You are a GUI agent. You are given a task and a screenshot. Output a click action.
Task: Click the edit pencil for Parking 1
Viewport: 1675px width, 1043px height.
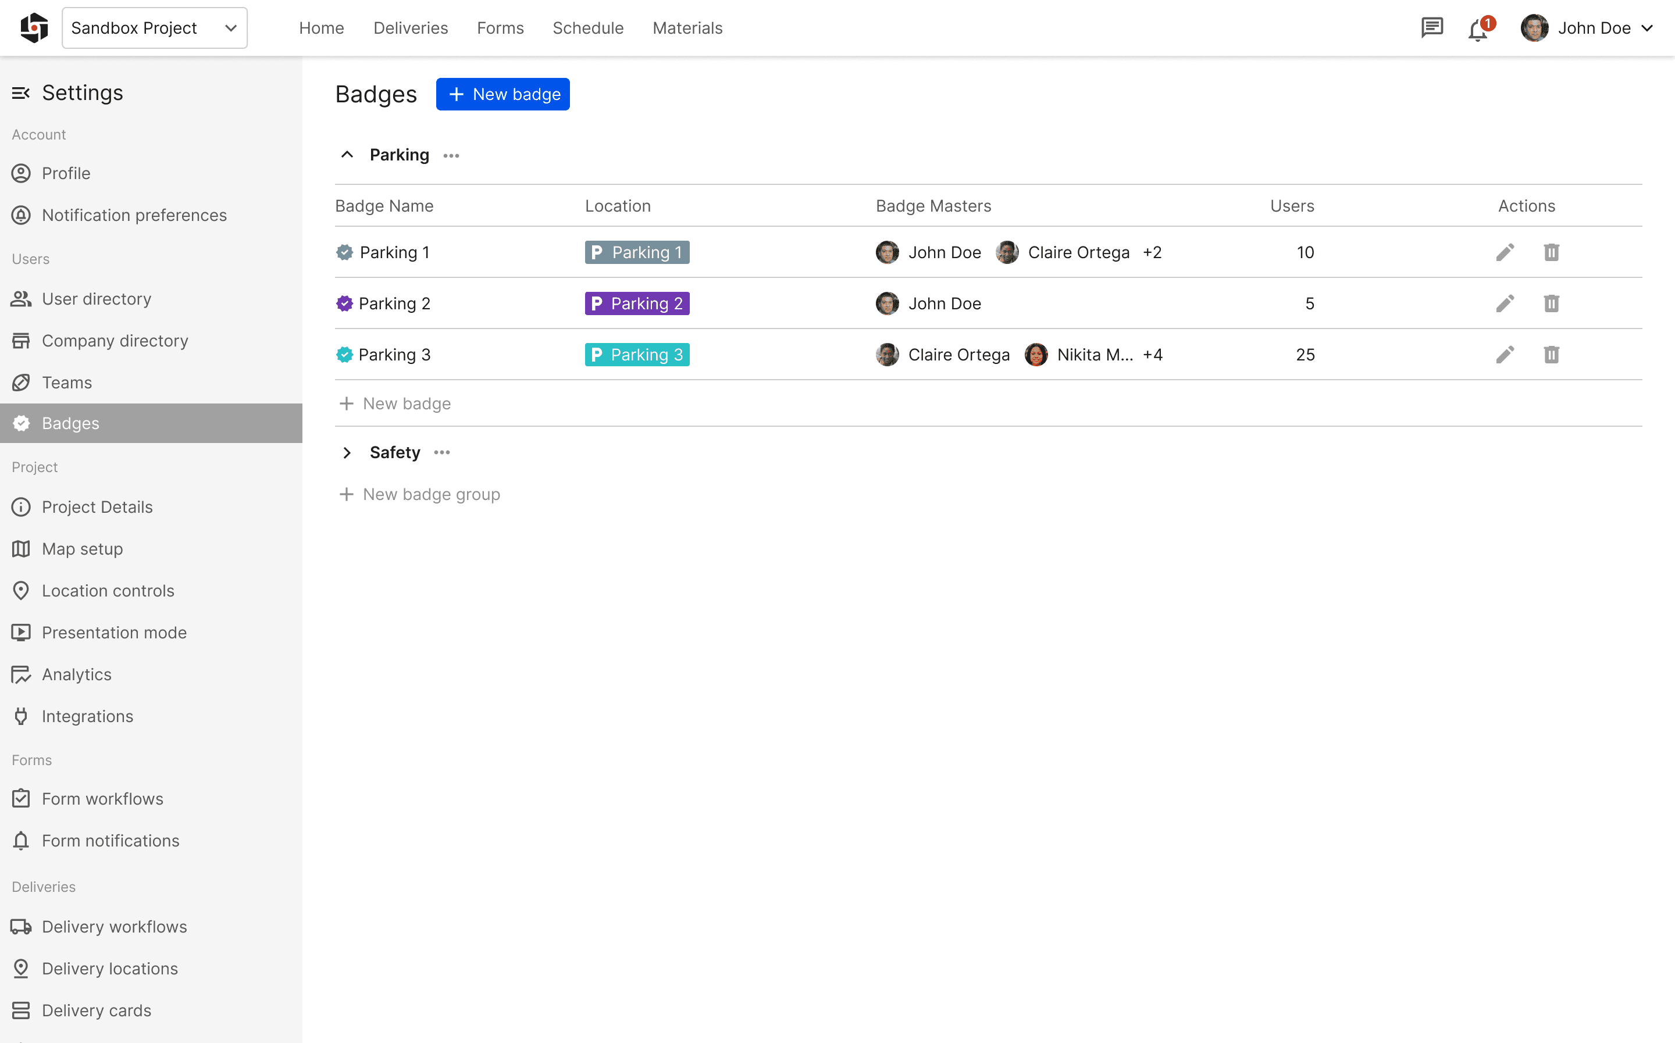click(1505, 252)
